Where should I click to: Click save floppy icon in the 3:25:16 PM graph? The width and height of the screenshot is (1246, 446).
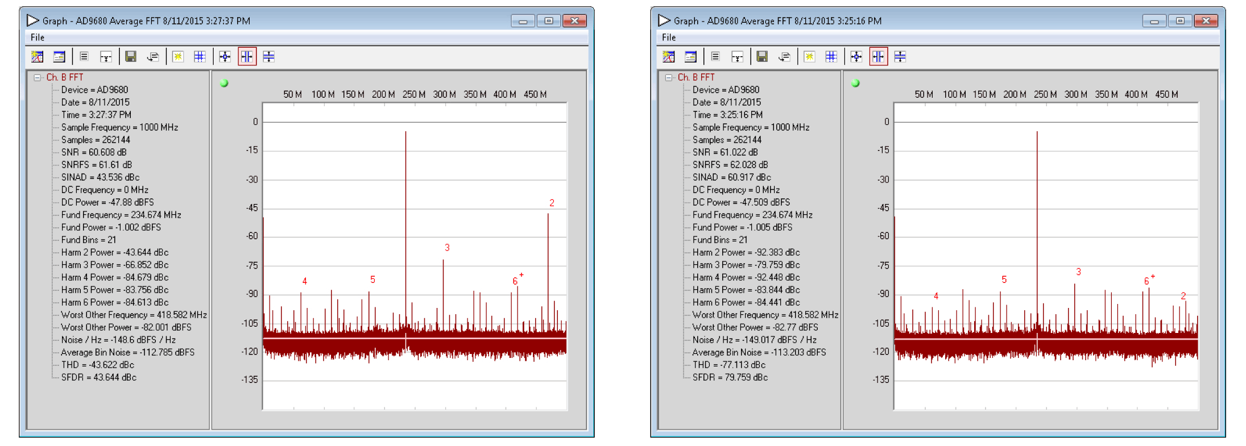click(762, 56)
